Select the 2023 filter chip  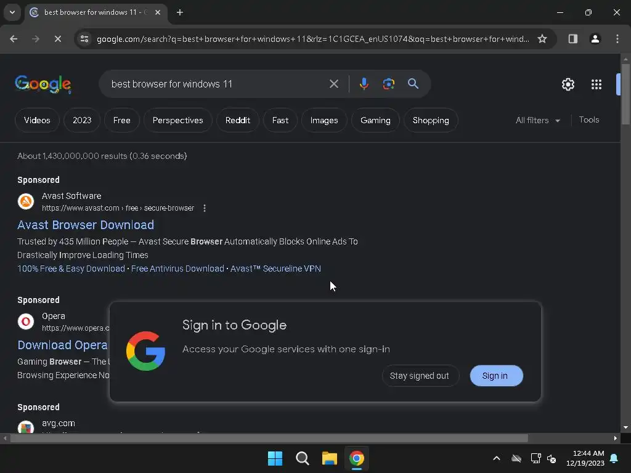coord(82,120)
